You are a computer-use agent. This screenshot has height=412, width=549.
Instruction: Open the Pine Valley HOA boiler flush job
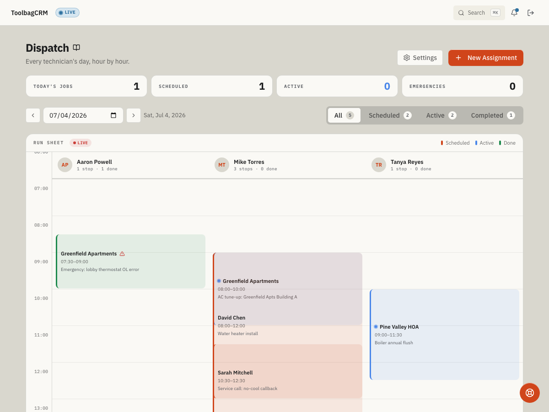pyautogui.click(x=445, y=335)
